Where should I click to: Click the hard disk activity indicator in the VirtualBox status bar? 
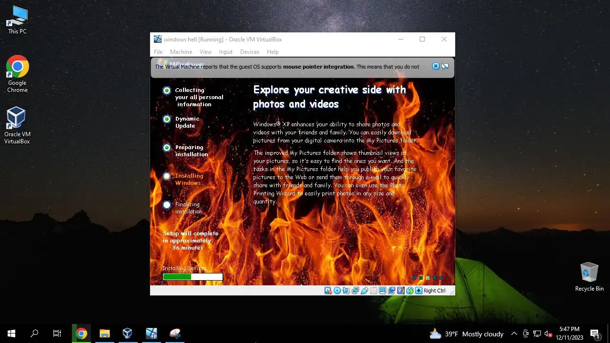[328, 291]
